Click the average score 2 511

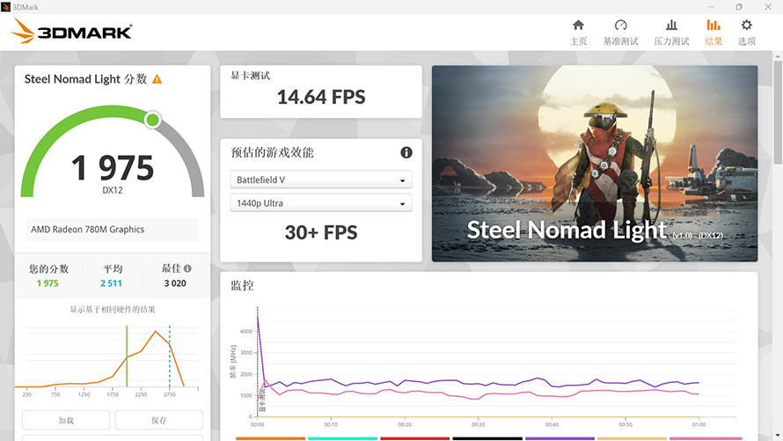pyautogui.click(x=111, y=283)
